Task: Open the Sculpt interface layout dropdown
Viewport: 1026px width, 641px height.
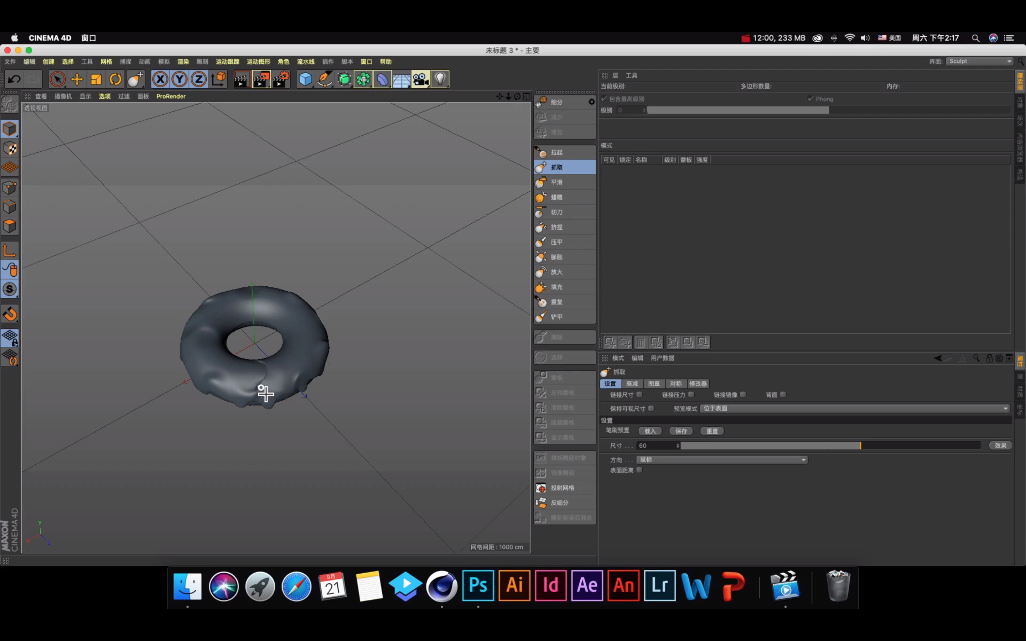Action: pos(980,62)
